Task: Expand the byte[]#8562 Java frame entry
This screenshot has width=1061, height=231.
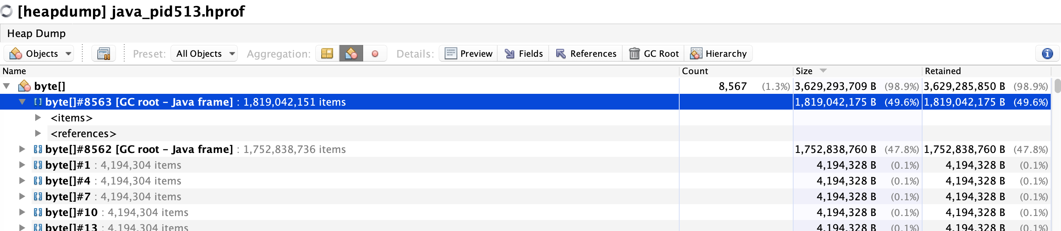Action: coord(22,149)
